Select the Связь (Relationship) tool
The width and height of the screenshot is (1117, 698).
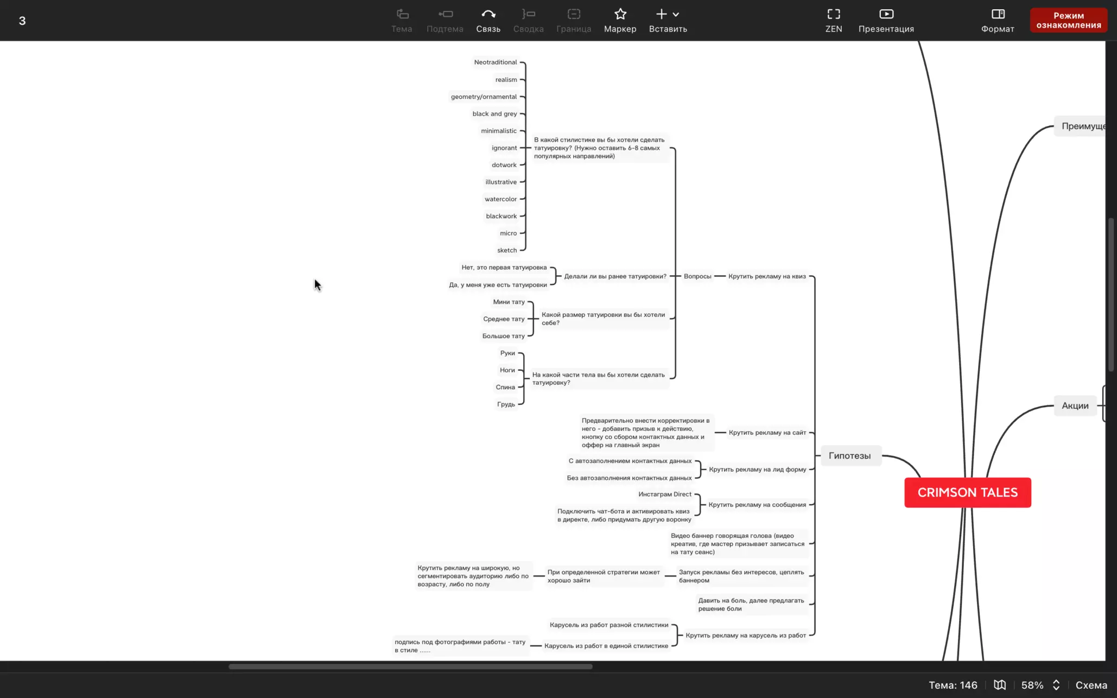[x=488, y=15]
